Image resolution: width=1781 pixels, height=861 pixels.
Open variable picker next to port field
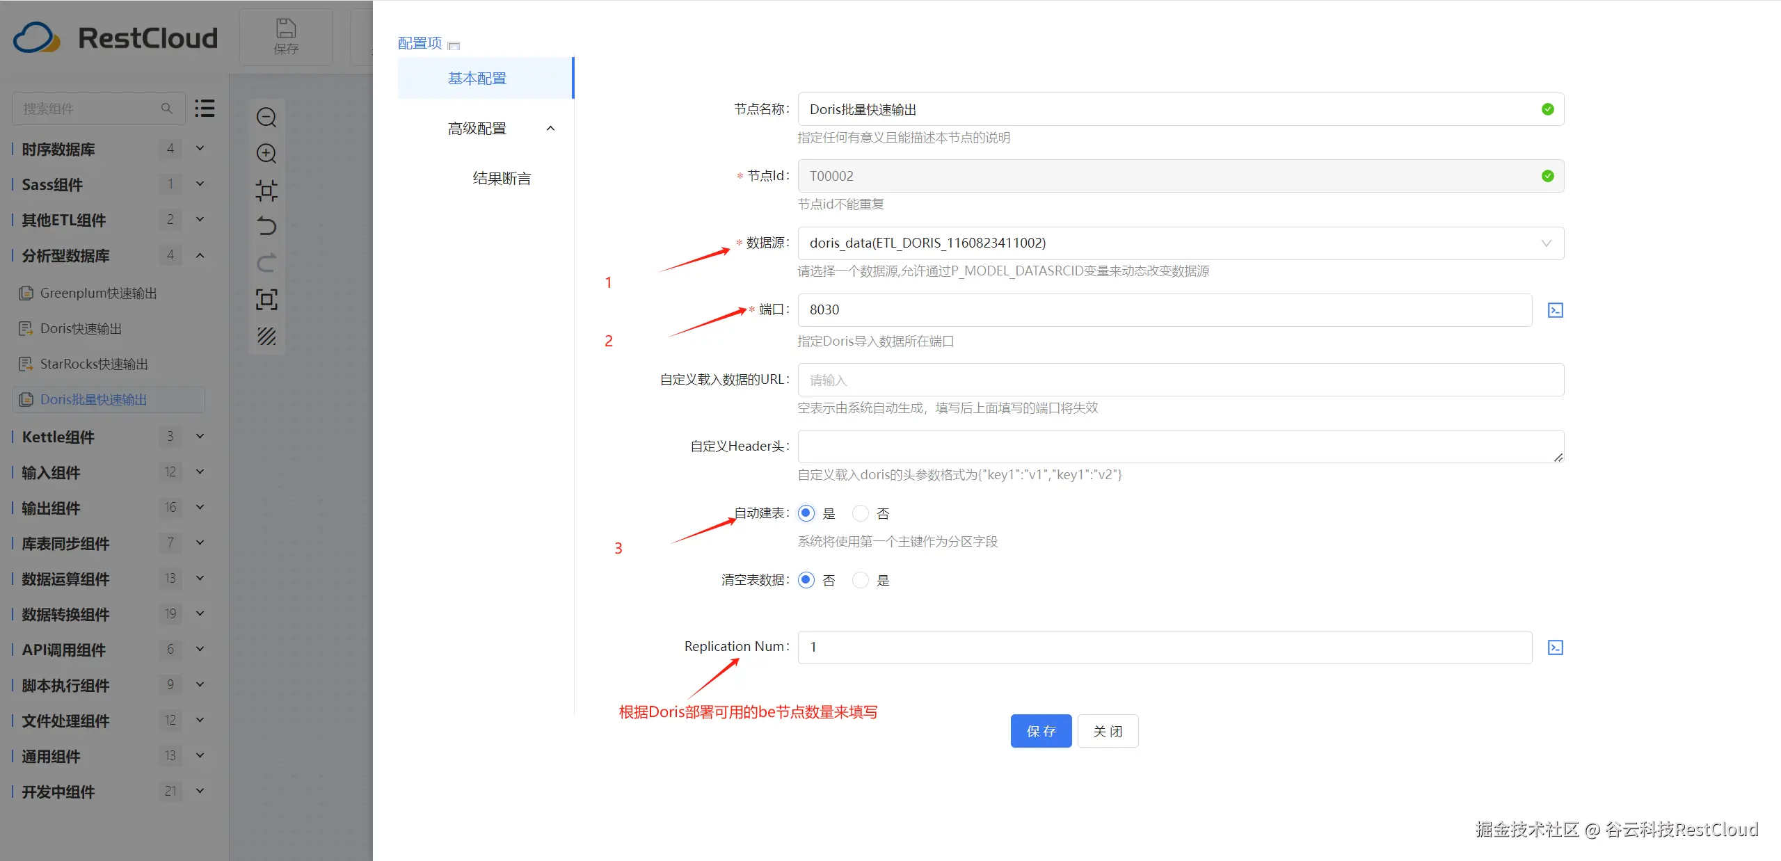(x=1556, y=310)
